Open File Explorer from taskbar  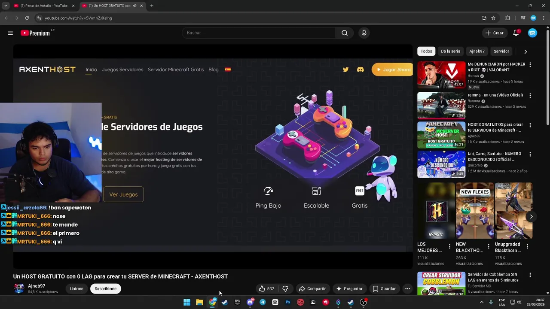199,302
